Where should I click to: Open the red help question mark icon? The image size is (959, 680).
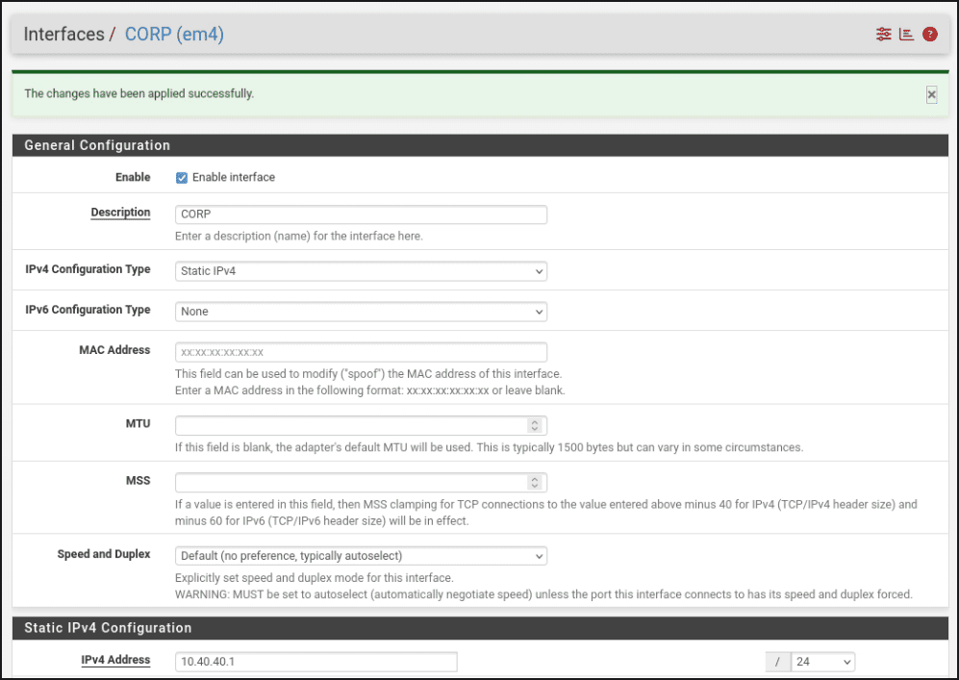point(929,35)
